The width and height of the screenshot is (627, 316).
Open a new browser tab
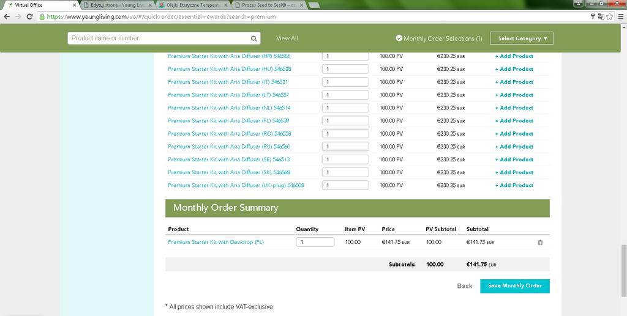point(314,5)
